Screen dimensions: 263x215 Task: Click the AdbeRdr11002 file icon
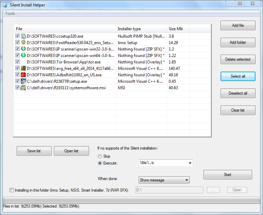pyautogui.click(x=23, y=75)
